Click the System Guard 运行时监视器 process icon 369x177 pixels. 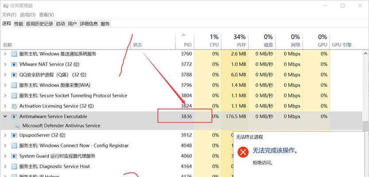coord(14,156)
